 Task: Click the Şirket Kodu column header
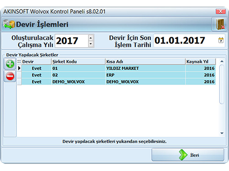(78, 62)
